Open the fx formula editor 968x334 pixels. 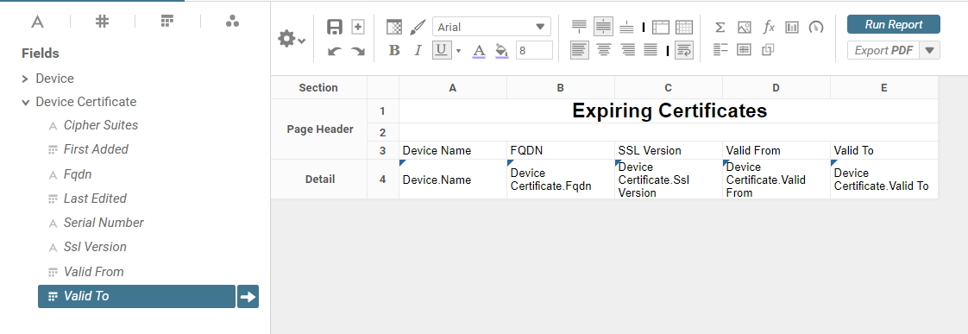coord(769,27)
